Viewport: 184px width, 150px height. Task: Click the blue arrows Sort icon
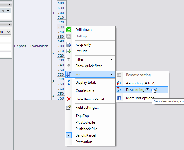pyautogui.click(x=69, y=74)
